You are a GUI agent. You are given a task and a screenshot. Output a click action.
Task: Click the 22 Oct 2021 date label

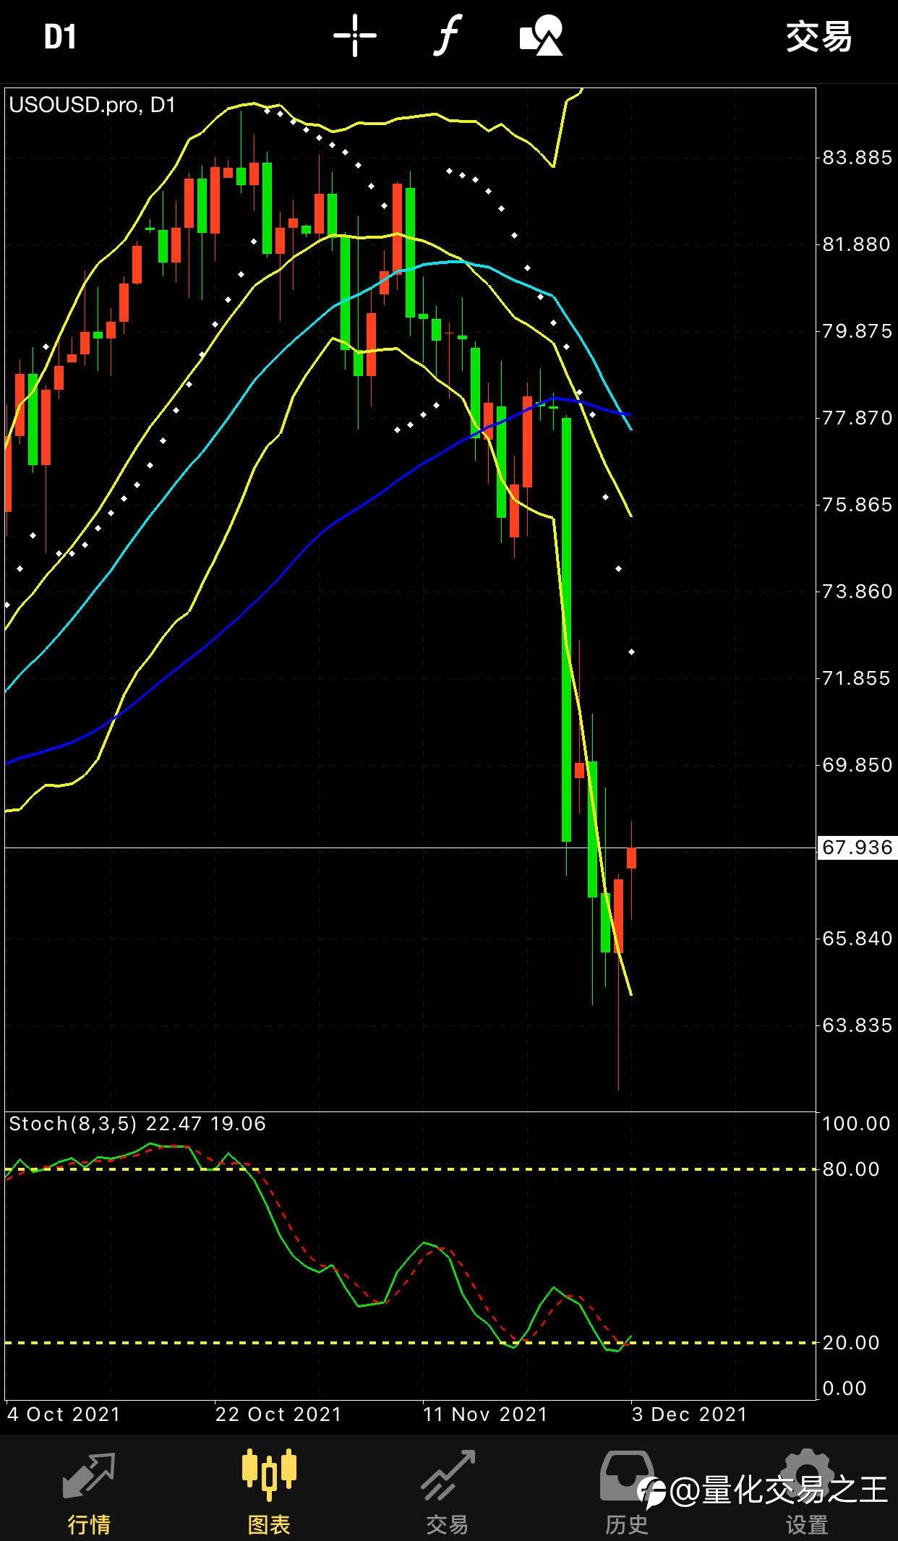tap(278, 1414)
